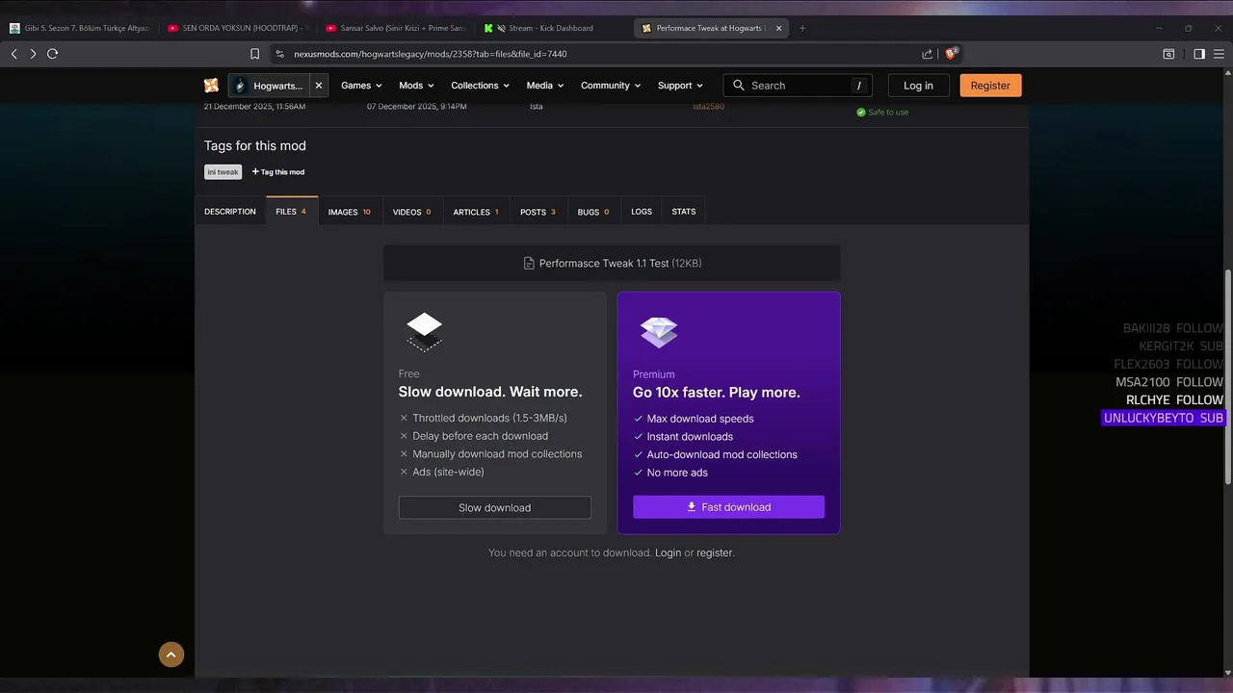Click the purple Fast download button
1233x693 pixels.
(x=728, y=507)
